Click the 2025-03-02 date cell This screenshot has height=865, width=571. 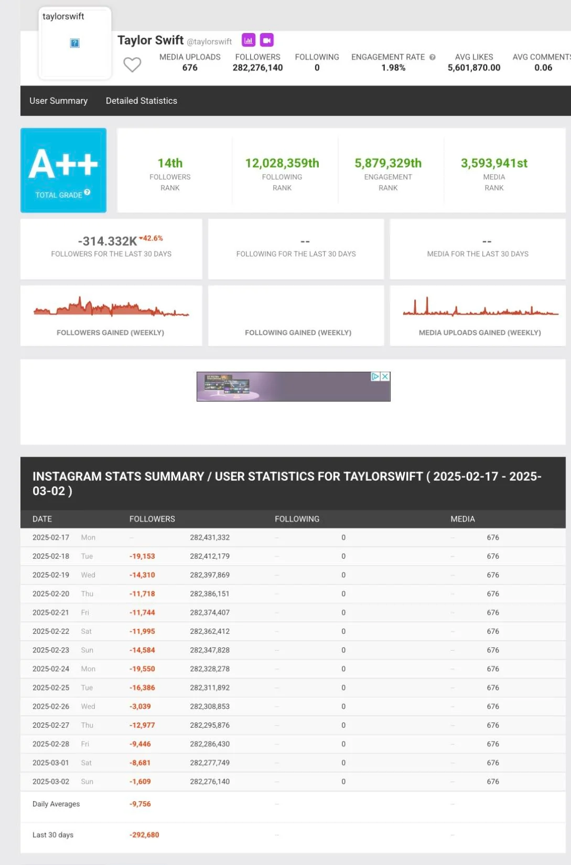(x=51, y=782)
